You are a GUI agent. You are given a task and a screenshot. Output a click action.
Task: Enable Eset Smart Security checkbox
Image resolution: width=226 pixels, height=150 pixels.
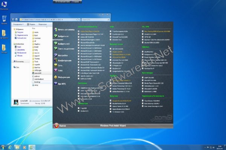142,106
